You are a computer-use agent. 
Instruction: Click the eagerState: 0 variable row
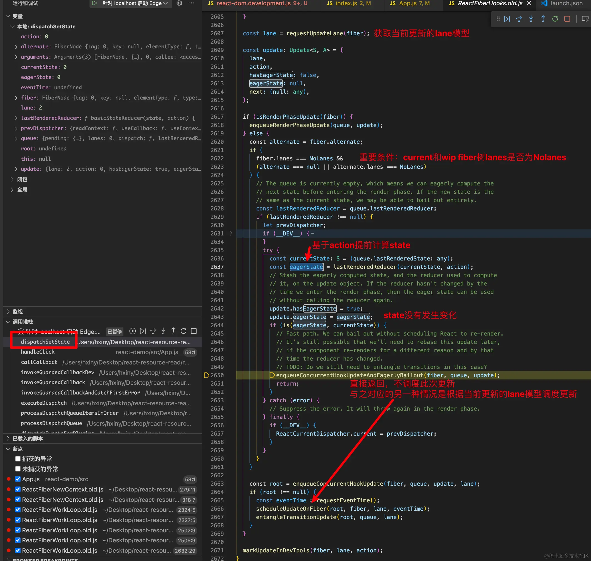pos(103,77)
